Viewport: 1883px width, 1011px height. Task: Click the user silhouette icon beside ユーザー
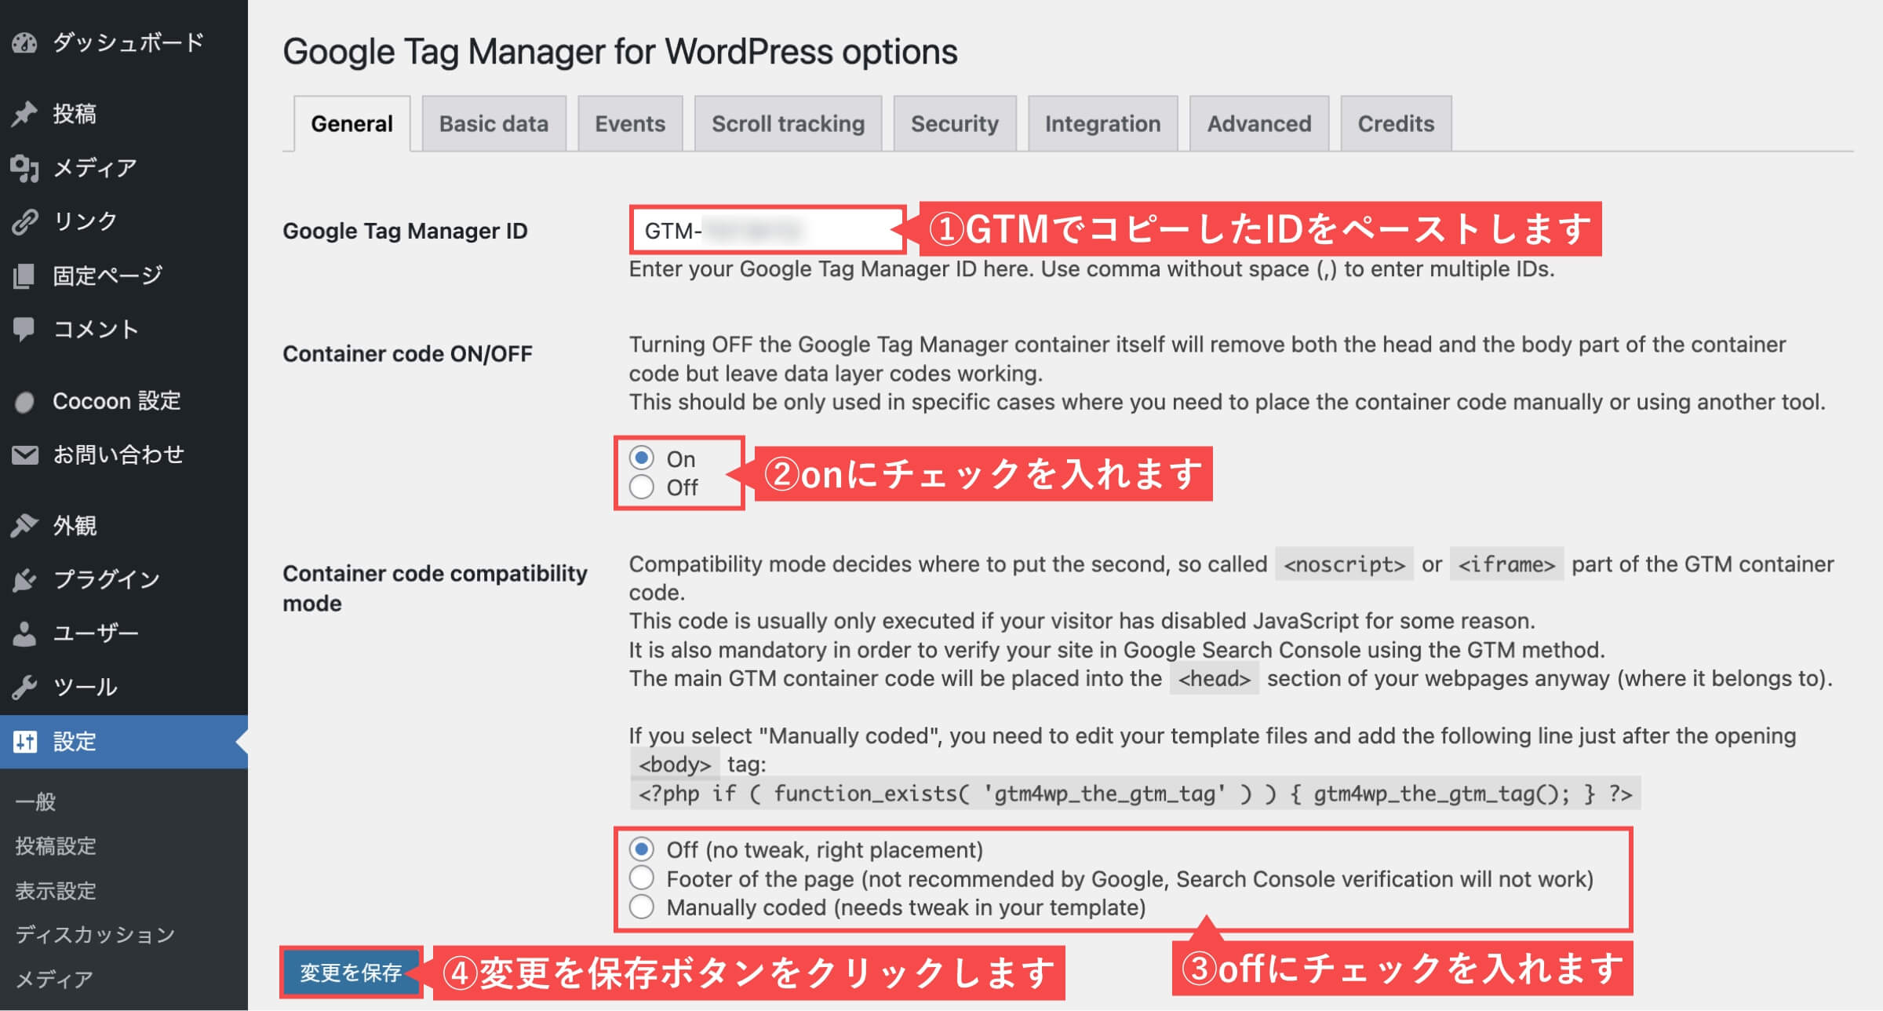point(24,633)
